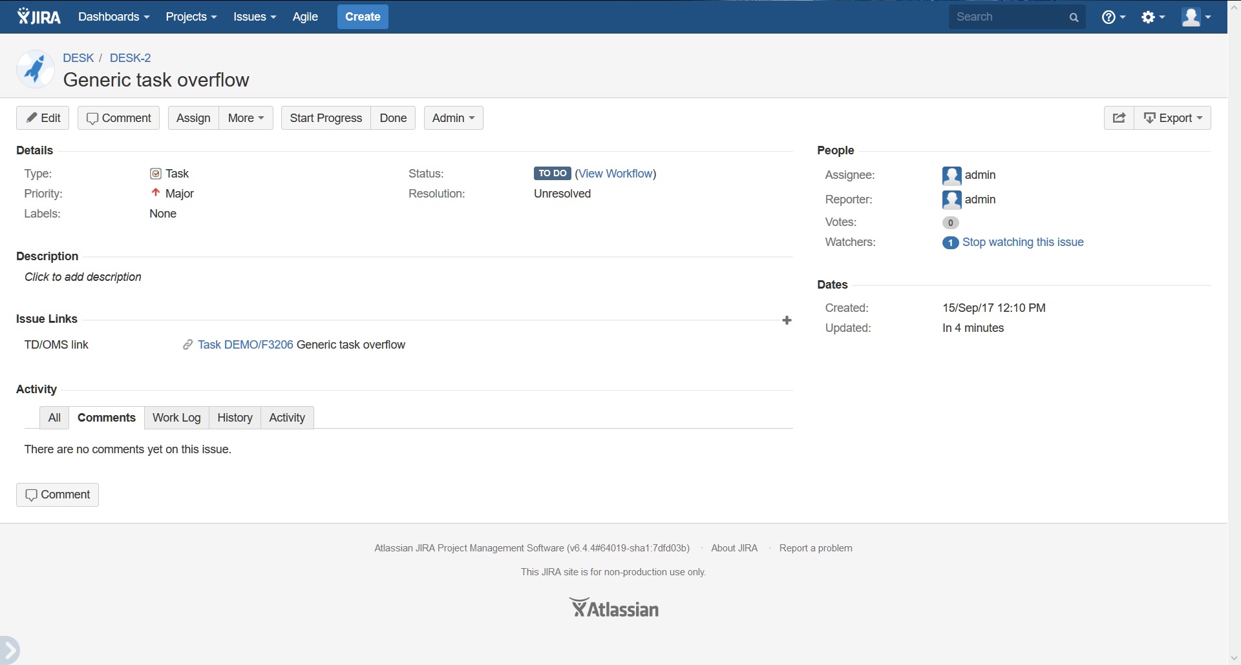Open the Dashboards menu
Screen dimensions: 1241x665
pyautogui.click(x=114, y=17)
